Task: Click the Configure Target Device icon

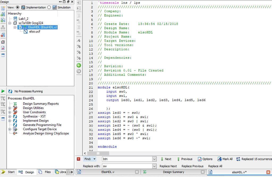Action: pyautogui.click(x=15, y=129)
